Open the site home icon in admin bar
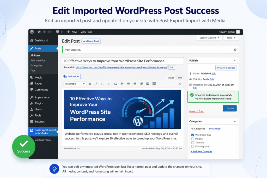The height and width of the screenshot is (178, 267). click(x=39, y=32)
